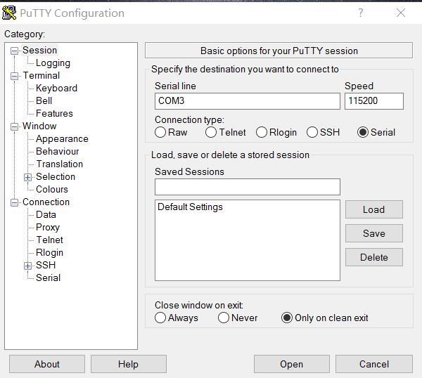Open the SSH category in the tree

(46, 265)
